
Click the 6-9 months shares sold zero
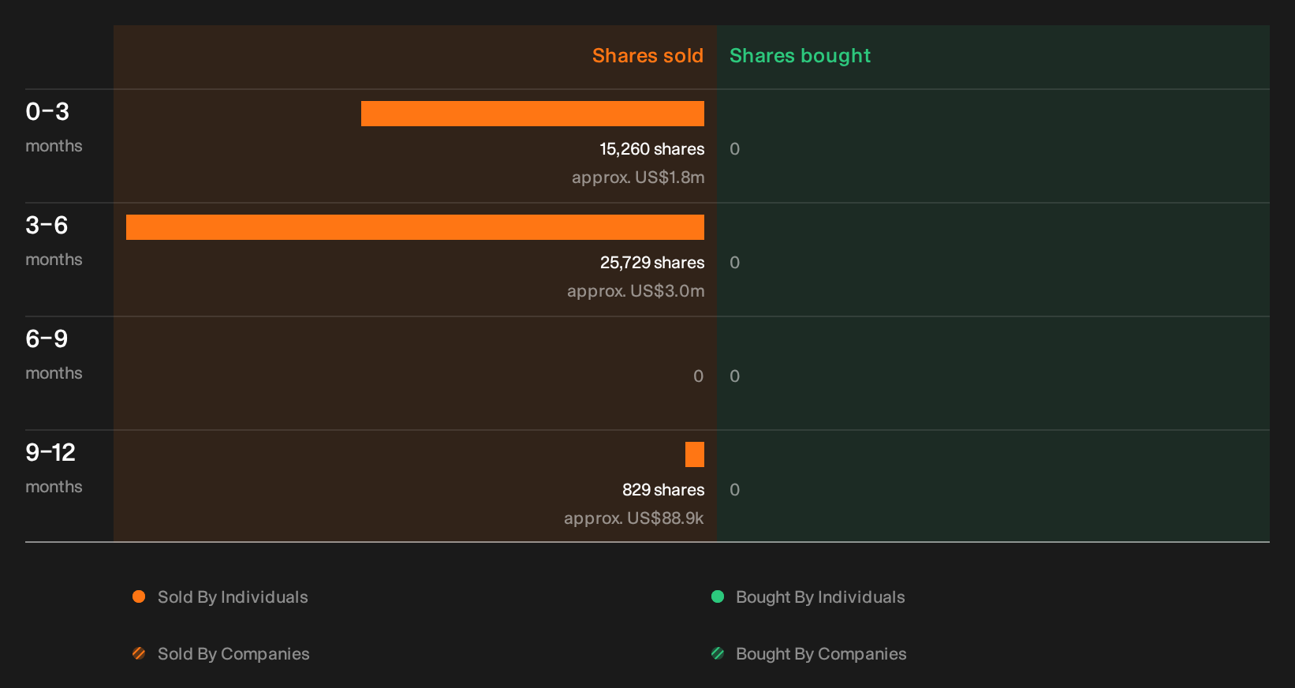coord(698,376)
